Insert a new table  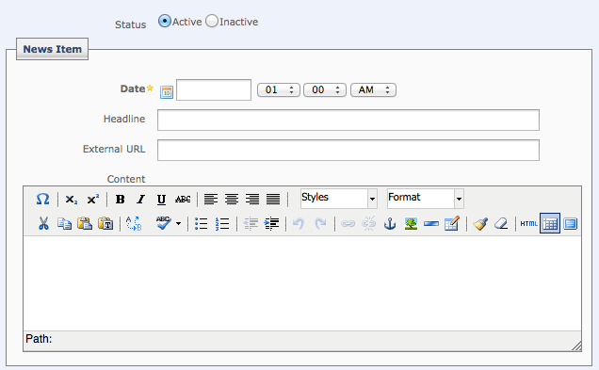pos(550,223)
